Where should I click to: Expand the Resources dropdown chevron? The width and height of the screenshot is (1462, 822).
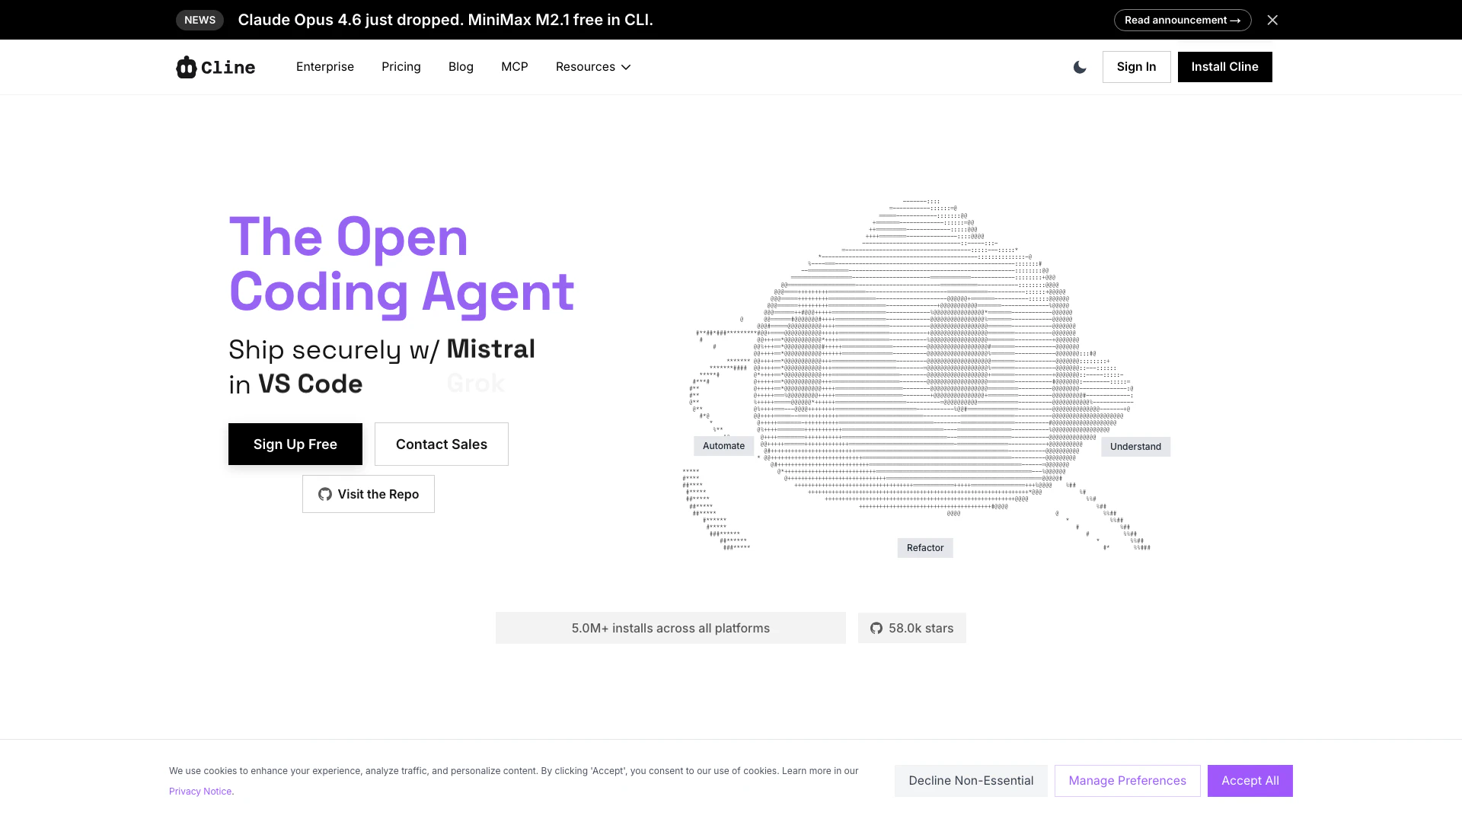pyautogui.click(x=626, y=67)
